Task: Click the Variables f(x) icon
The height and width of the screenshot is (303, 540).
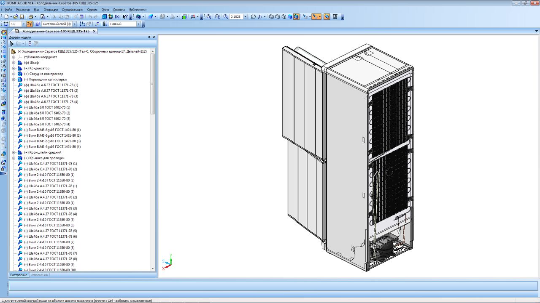Action: tap(117, 17)
